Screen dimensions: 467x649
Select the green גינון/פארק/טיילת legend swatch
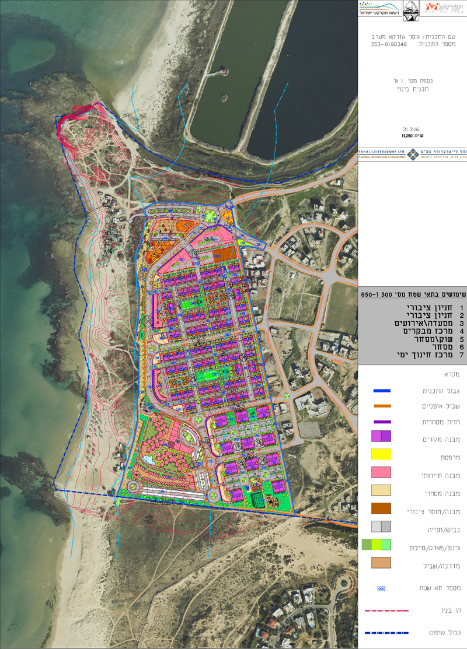[x=377, y=545]
